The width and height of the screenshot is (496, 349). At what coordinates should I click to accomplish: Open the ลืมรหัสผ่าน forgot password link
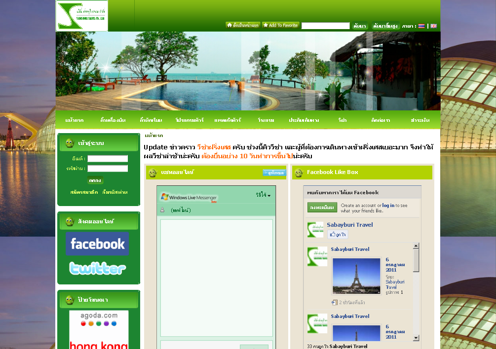tap(115, 192)
